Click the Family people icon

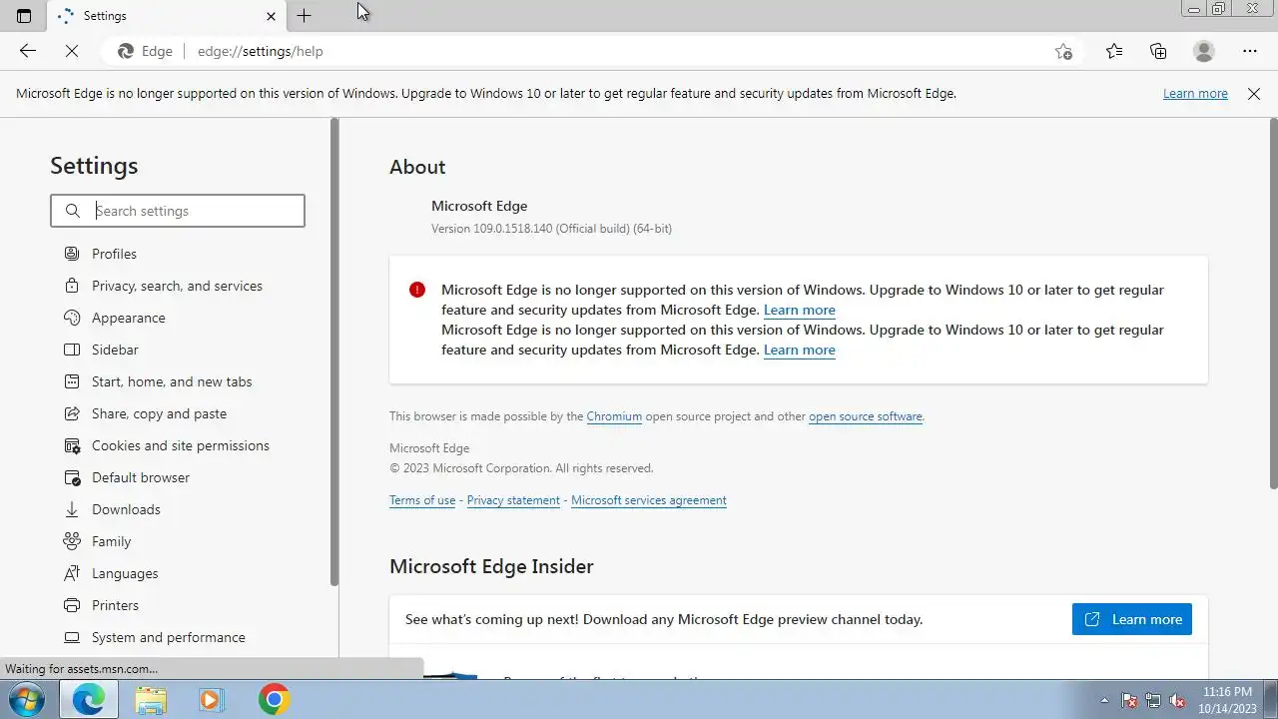(72, 541)
